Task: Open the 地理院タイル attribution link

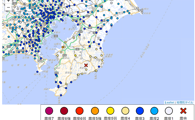Action: pos(185,102)
